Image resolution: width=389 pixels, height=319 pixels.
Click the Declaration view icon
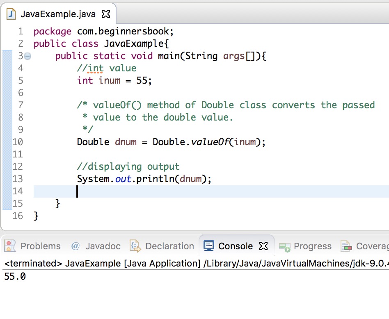[x=135, y=246]
